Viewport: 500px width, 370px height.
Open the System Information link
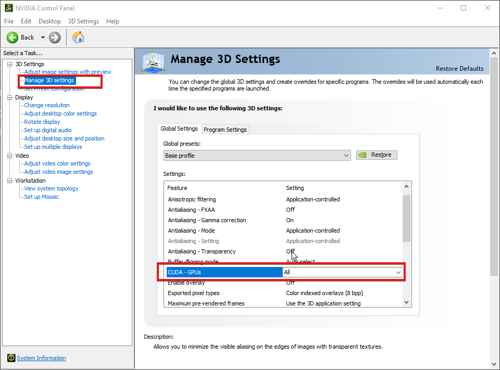click(41, 358)
